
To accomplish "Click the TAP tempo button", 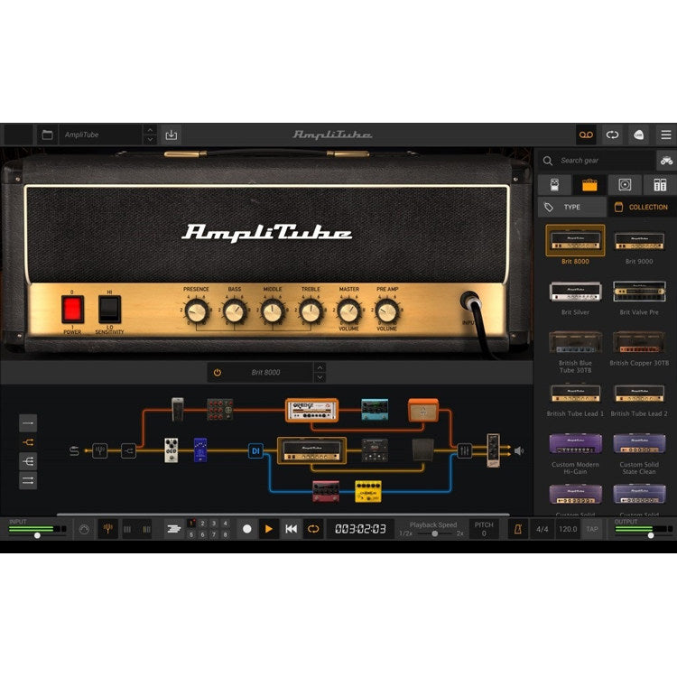I will point(592,529).
